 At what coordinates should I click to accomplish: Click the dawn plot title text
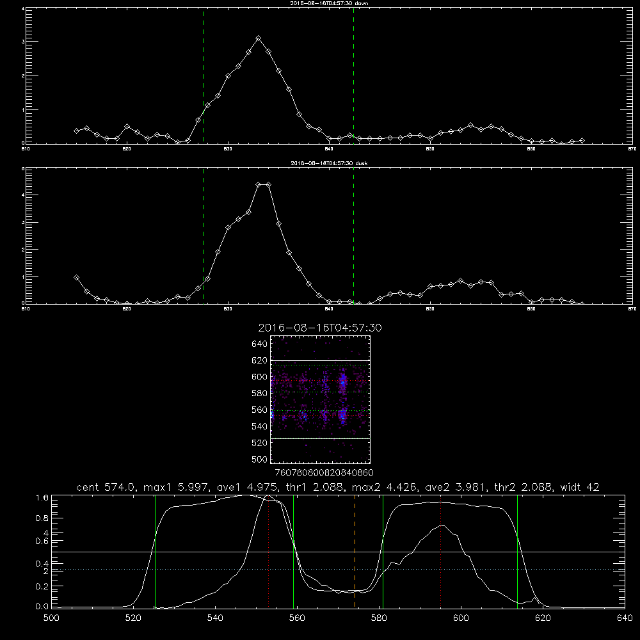coord(329,3)
